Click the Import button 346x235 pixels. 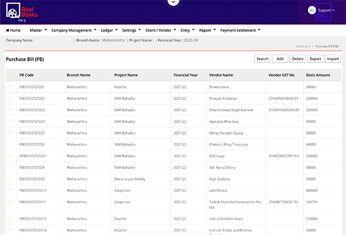click(333, 59)
